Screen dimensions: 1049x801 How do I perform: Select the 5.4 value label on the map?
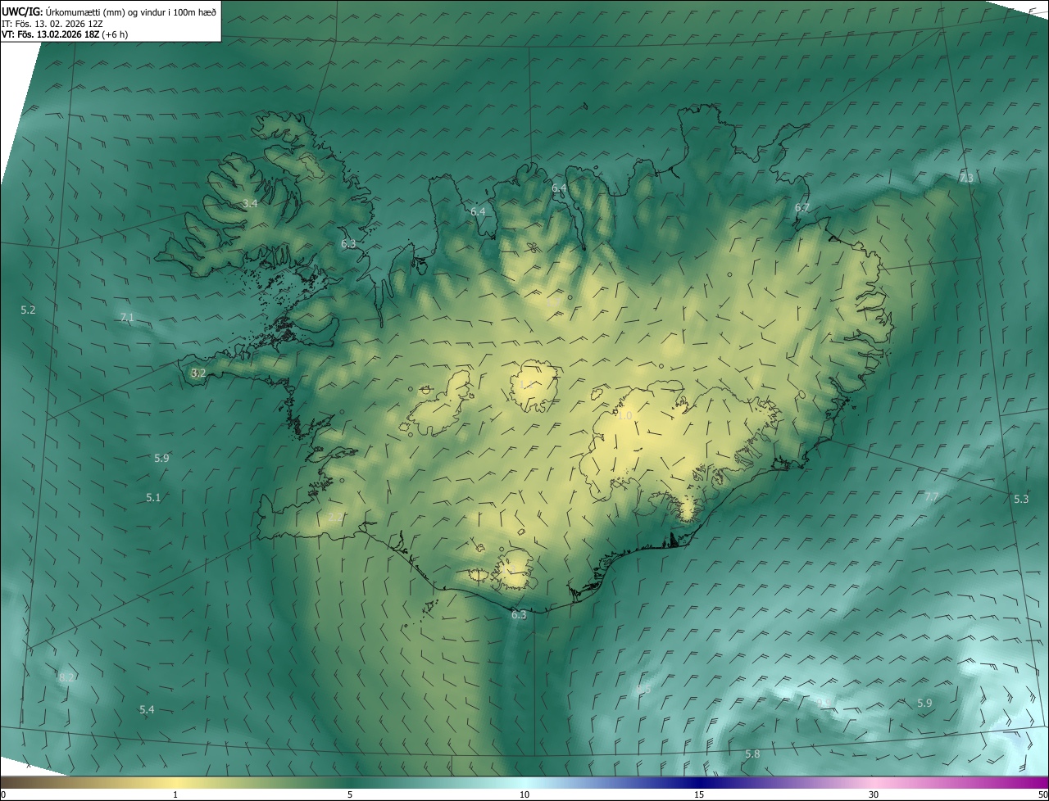click(147, 710)
